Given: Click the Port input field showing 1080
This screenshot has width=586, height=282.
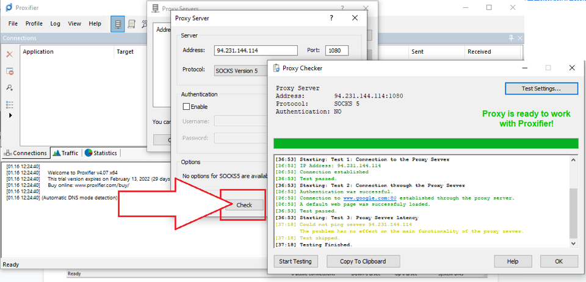Looking at the screenshot, I should [337, 51].
